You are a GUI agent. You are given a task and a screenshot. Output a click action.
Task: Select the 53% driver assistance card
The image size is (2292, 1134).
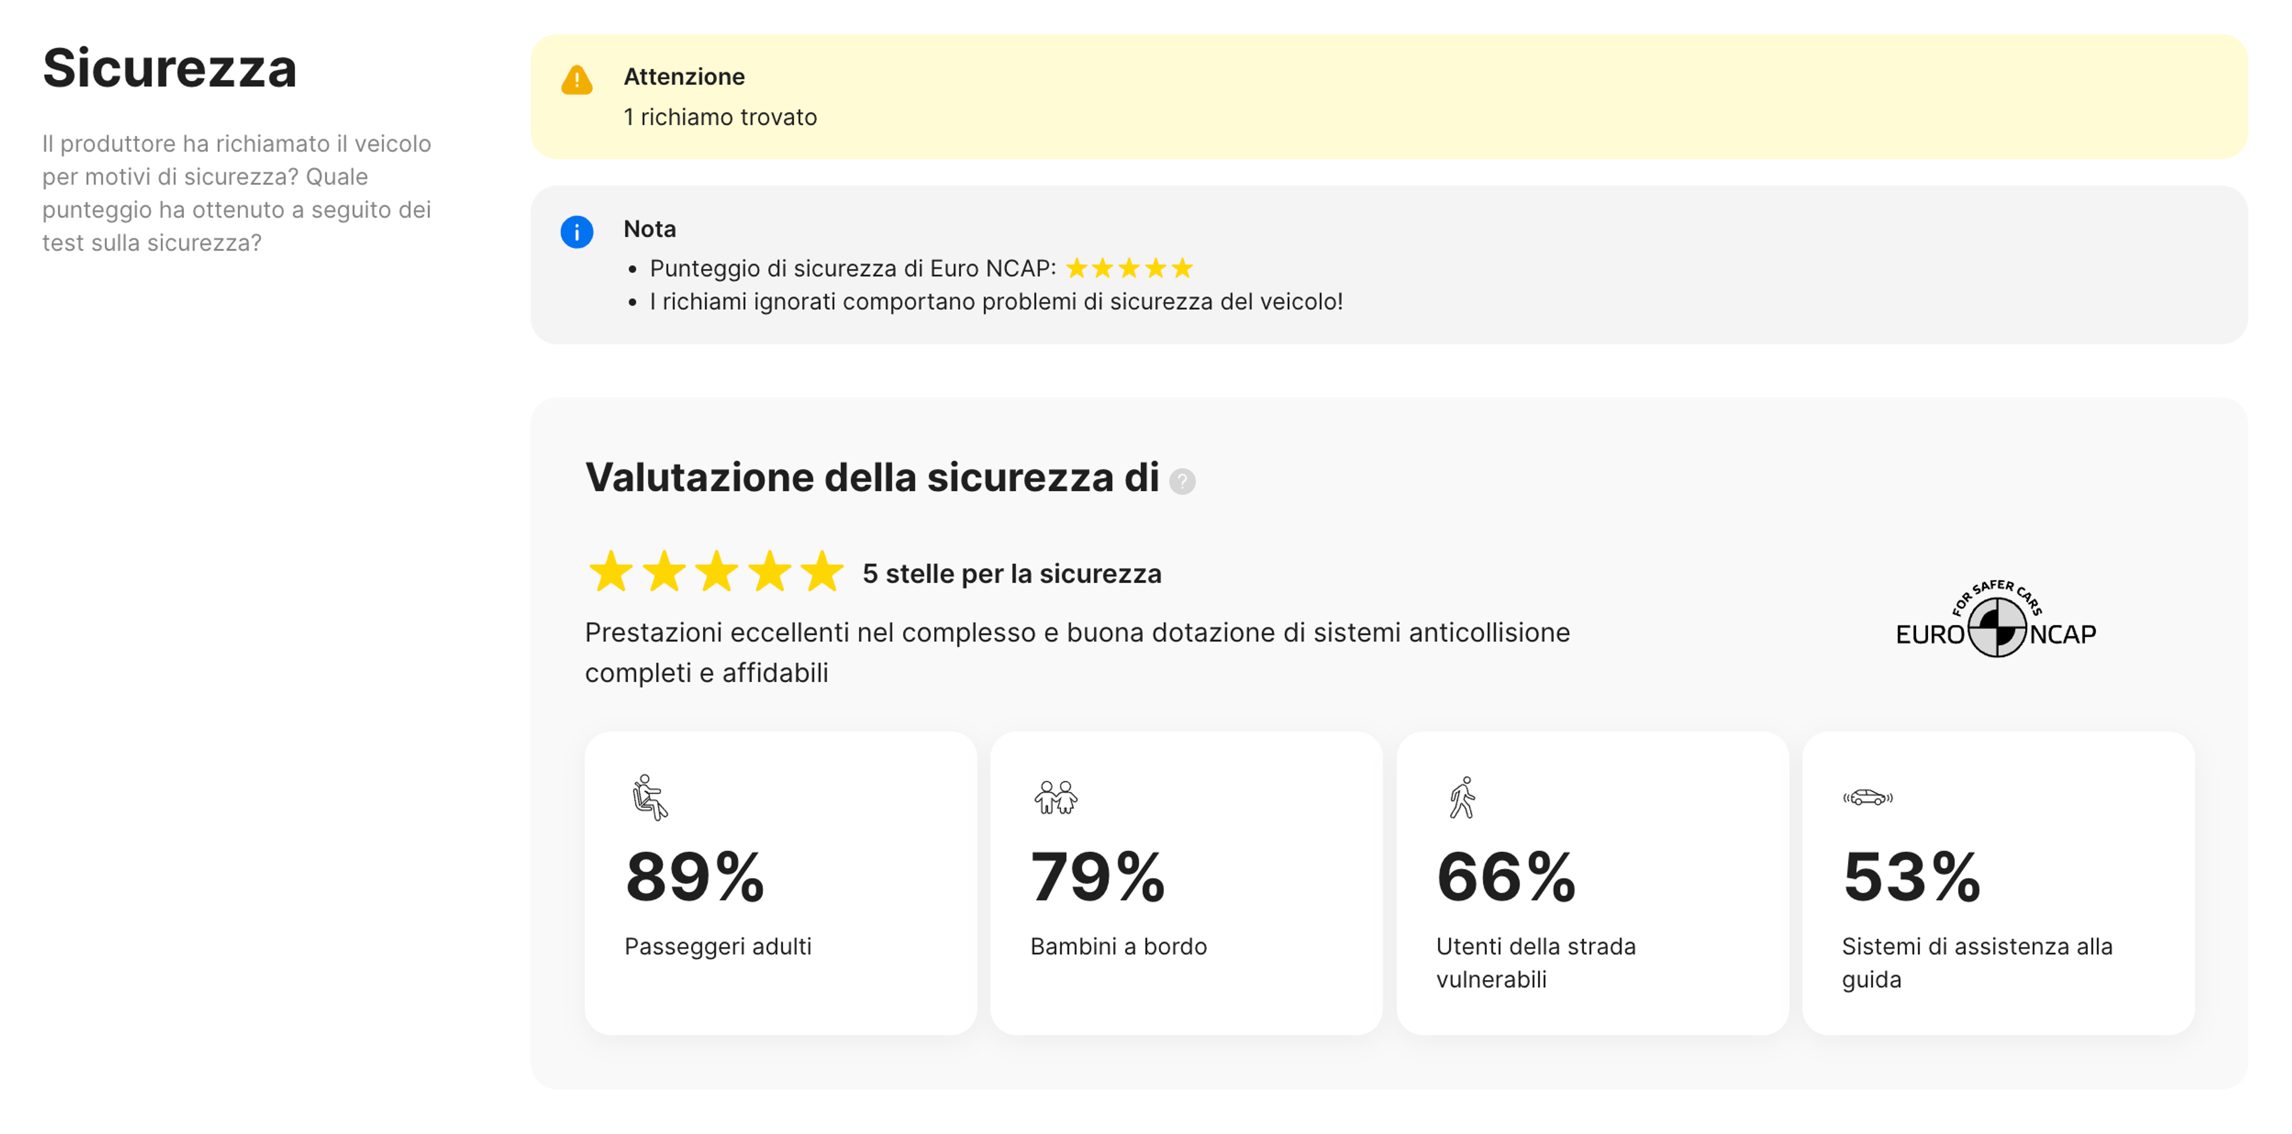pos(1998,883)
